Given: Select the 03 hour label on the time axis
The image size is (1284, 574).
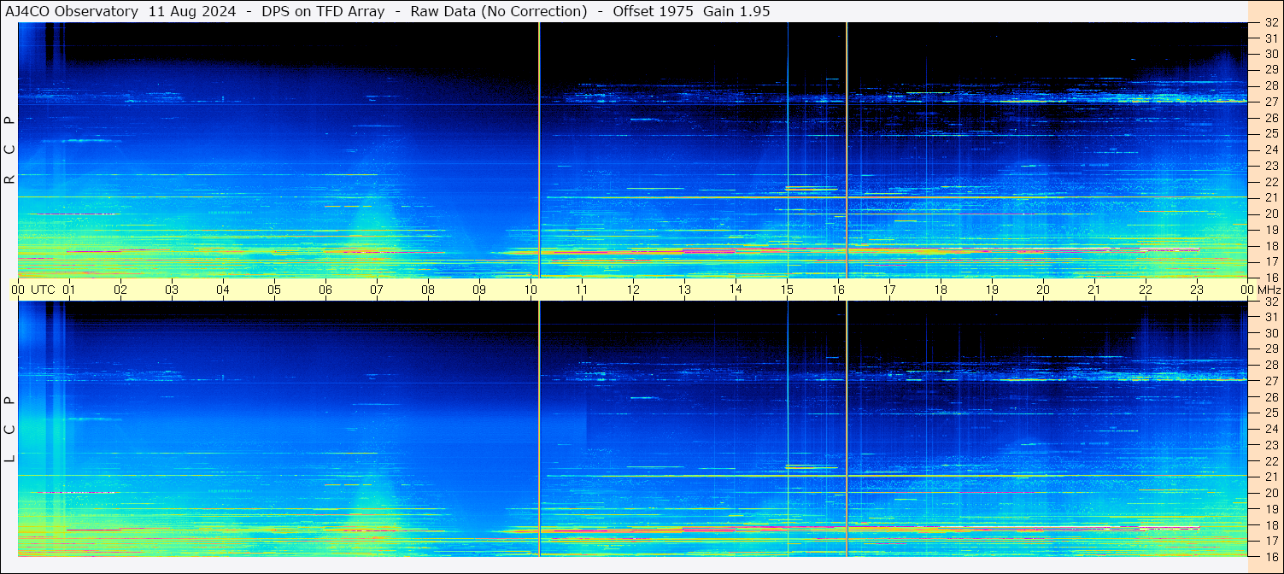Looking at the screenshot, I should [172, 290].
